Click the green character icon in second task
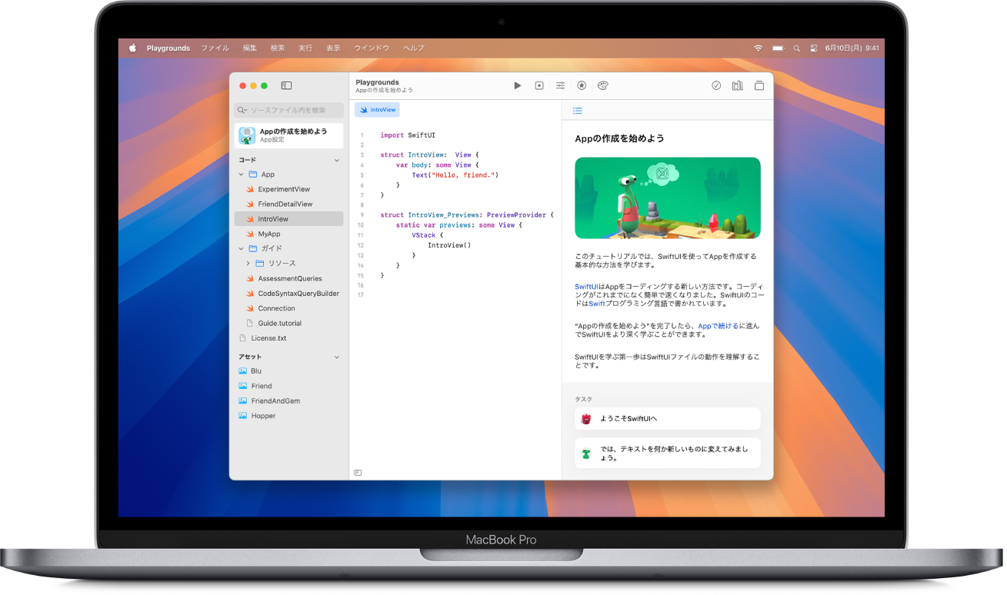 [x=586, y=454]
